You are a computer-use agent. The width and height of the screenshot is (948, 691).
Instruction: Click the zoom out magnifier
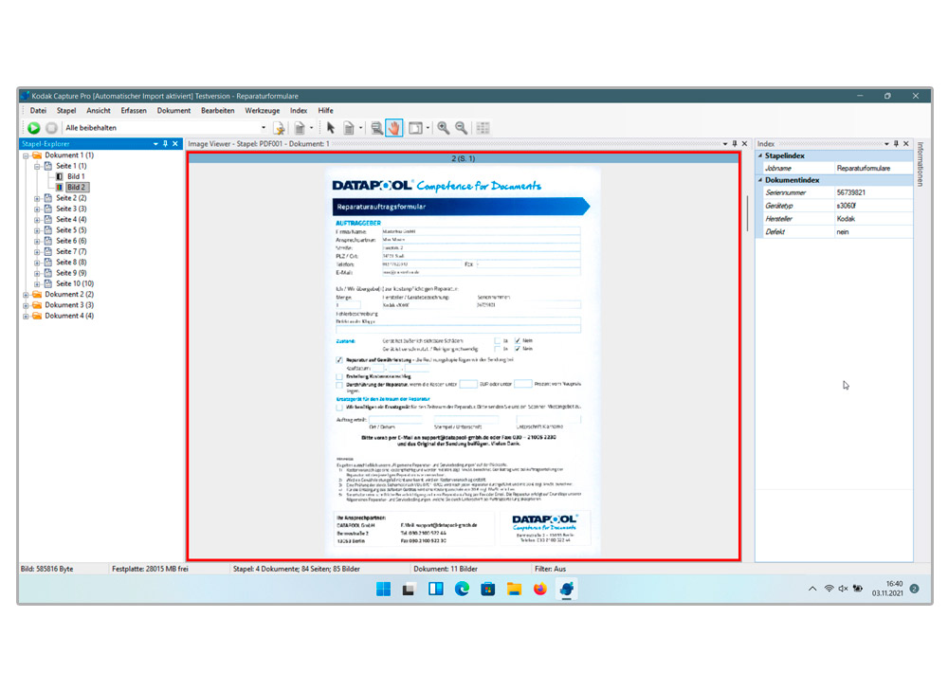pos(461,128)
